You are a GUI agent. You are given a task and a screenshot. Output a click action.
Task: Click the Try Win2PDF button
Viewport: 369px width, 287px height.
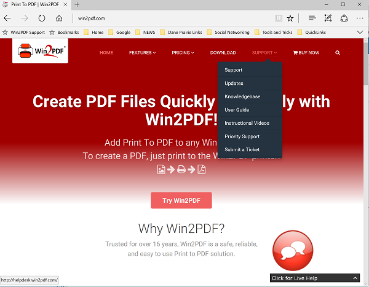(x=181, y=200)
